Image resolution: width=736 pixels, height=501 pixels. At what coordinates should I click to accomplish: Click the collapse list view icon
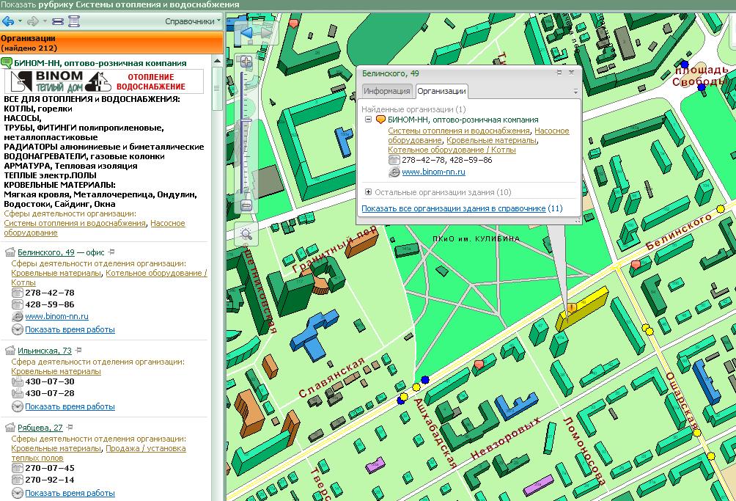(x=58, y=21)
